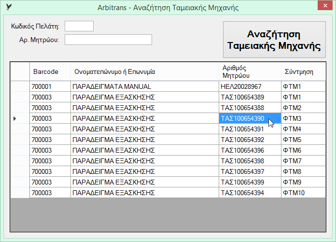Click the Arbitrans bird icon in title bar
Image resolution: width=336 pixels, height=242 pixels.
[x=9, y=7]
